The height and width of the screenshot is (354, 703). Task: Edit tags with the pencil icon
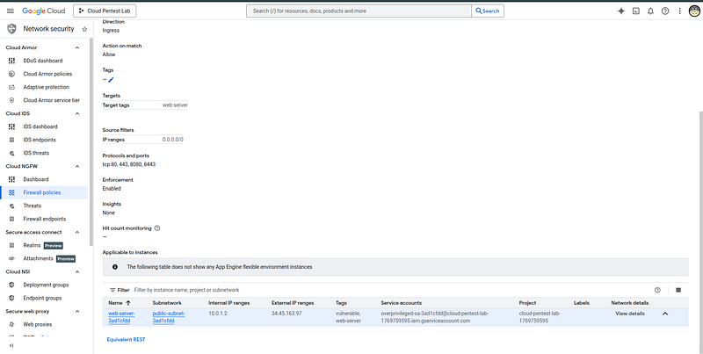coord(111,80)
